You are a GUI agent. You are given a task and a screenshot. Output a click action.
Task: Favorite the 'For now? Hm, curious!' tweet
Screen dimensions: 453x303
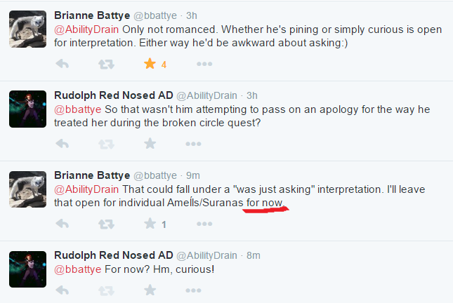[149, 290]
